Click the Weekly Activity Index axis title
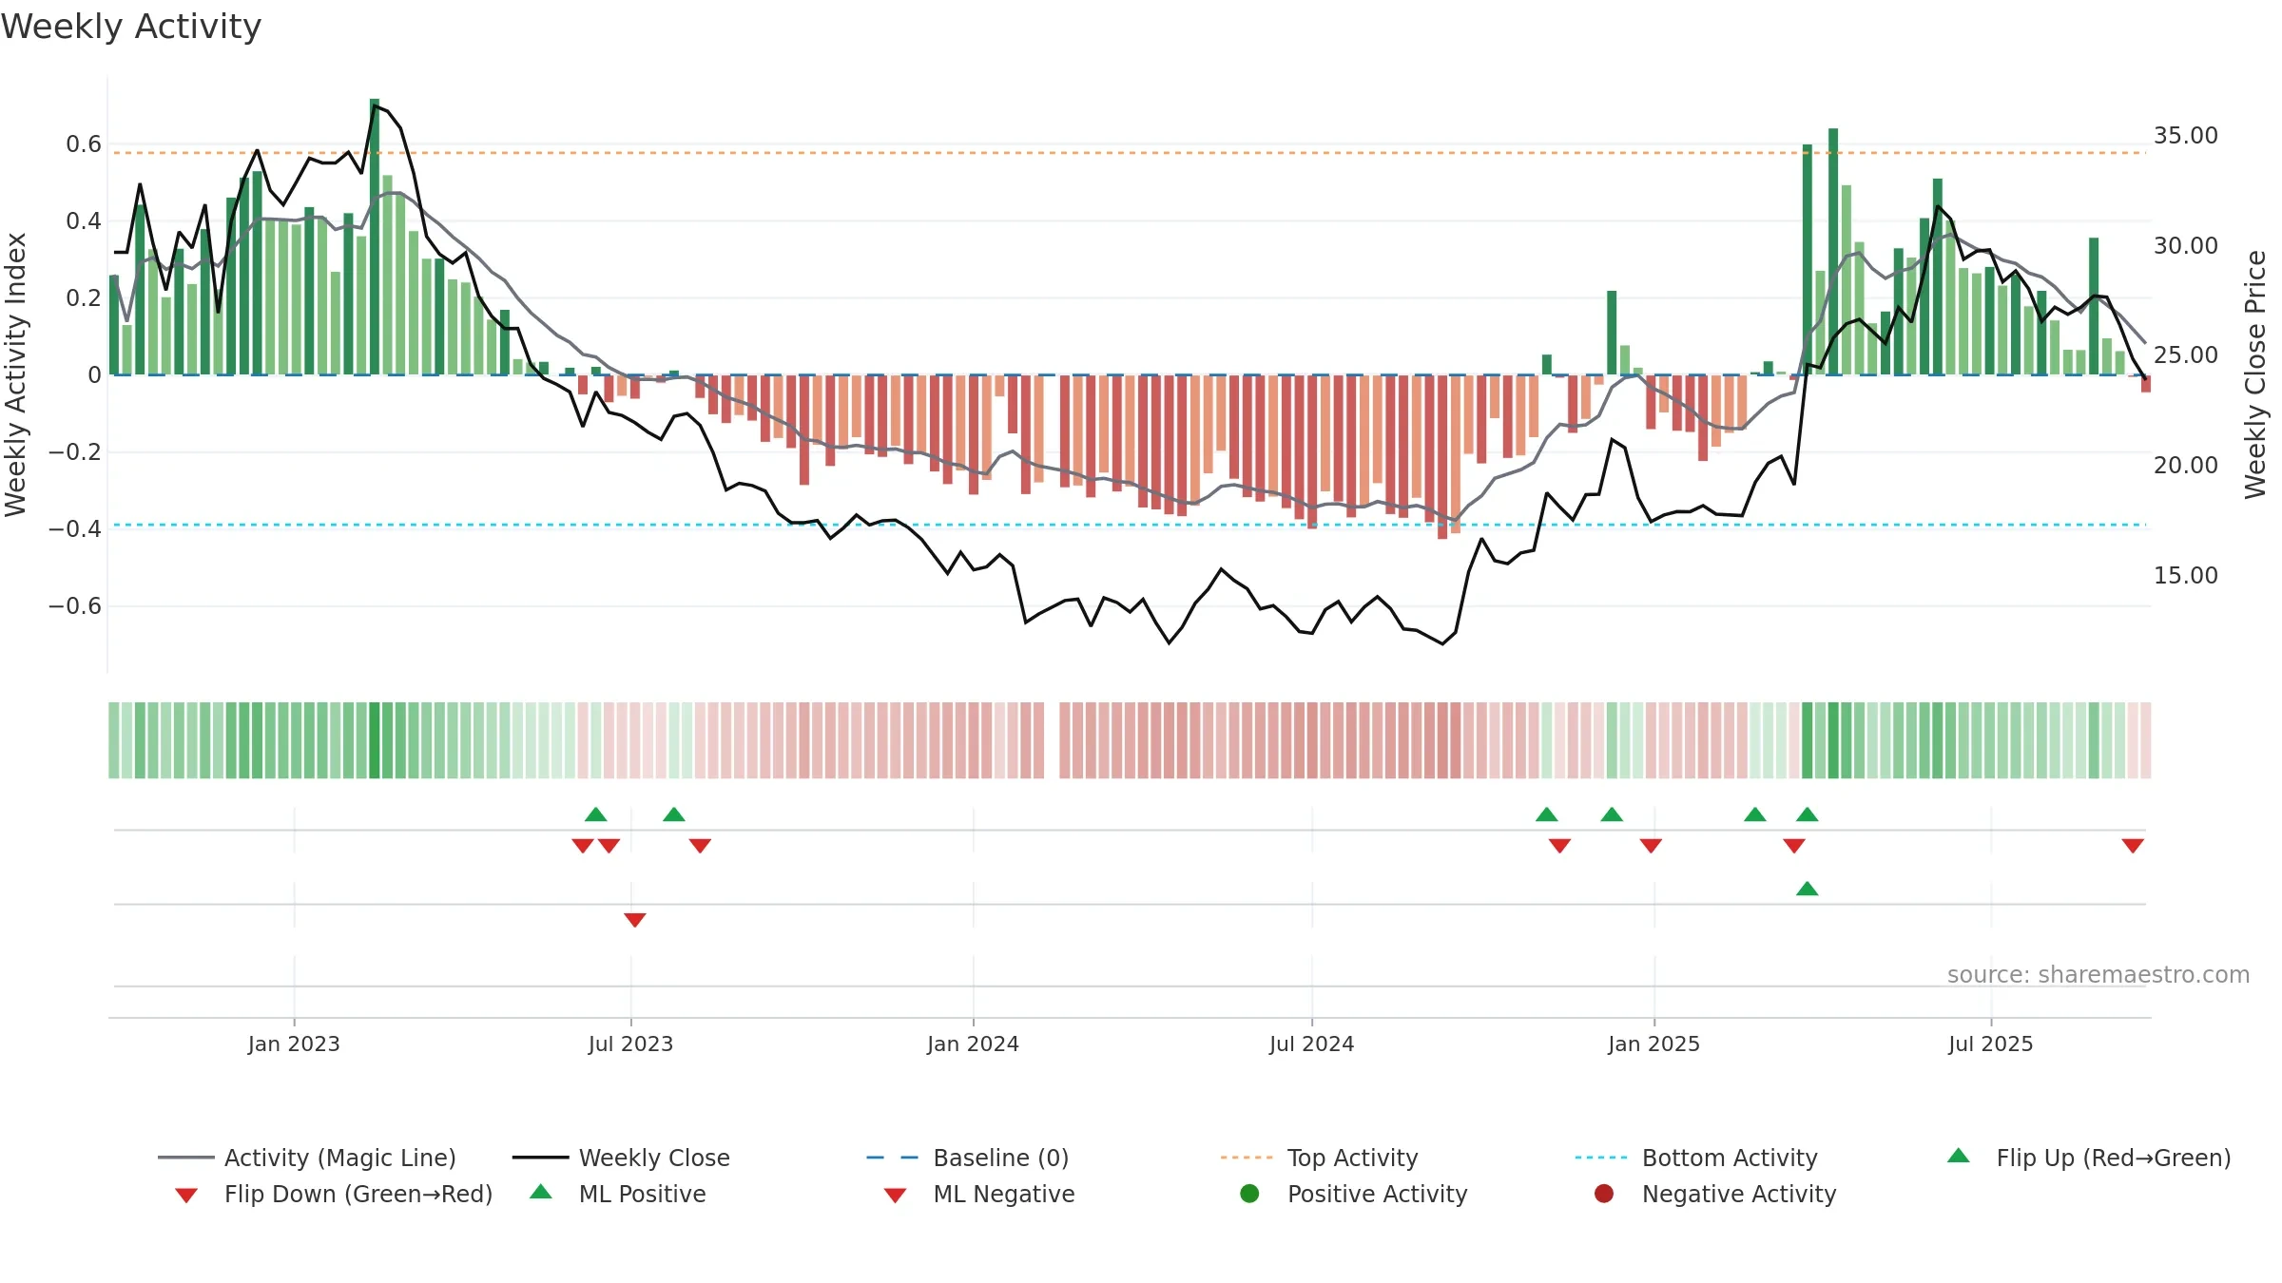The image size is (2282, 1283). 15,374
